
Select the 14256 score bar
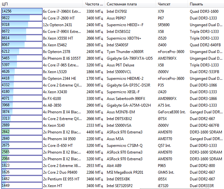[22, 11]
